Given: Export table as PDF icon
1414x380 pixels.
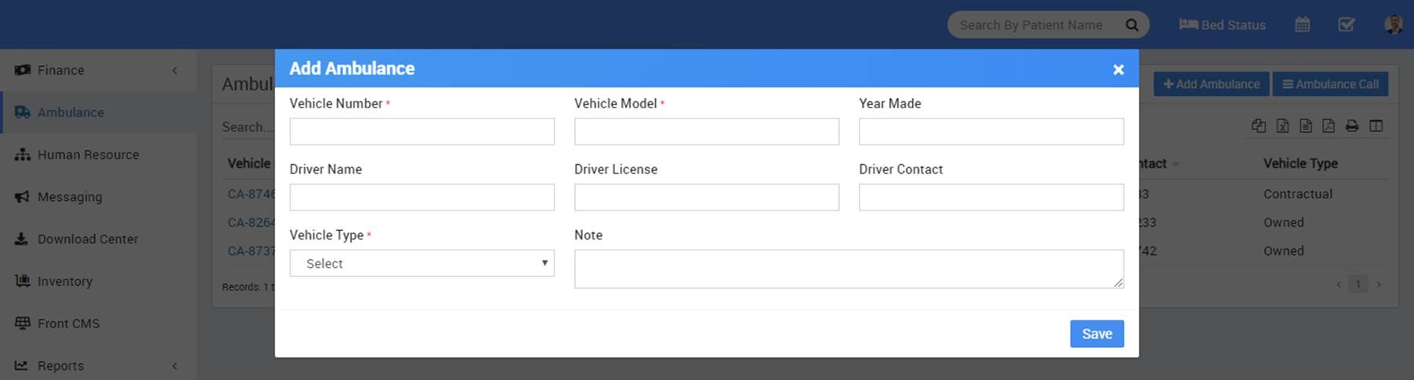Looking at the screenshot, I should [x=1328, y=126].
